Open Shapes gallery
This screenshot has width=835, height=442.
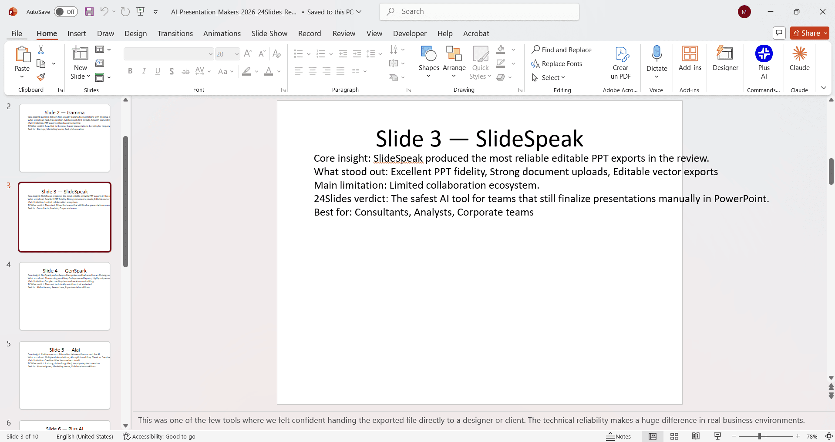point(429,63)
